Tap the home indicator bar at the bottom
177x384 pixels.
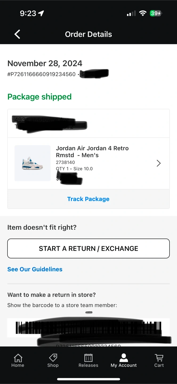[88, 379]
